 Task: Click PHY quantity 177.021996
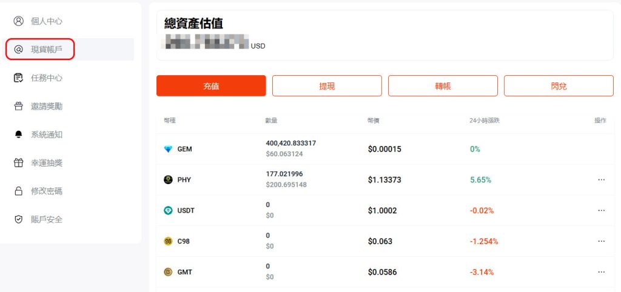coord(284,174)
